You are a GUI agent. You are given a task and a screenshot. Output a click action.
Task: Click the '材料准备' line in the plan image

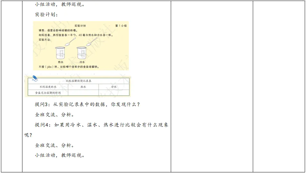[x=76, y=35]
